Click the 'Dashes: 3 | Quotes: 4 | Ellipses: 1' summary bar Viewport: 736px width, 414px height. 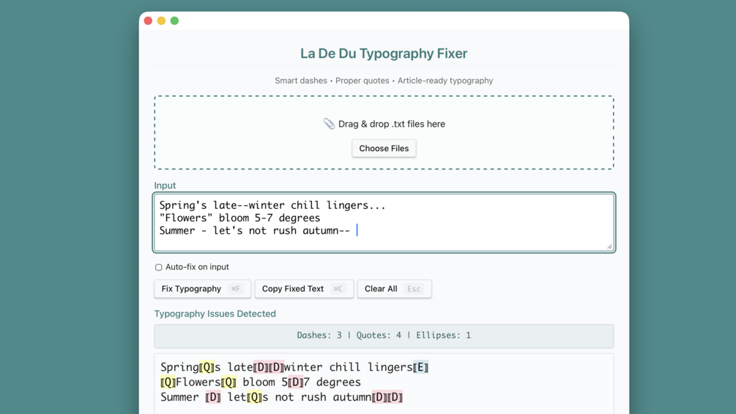click(x=384, y=336)
